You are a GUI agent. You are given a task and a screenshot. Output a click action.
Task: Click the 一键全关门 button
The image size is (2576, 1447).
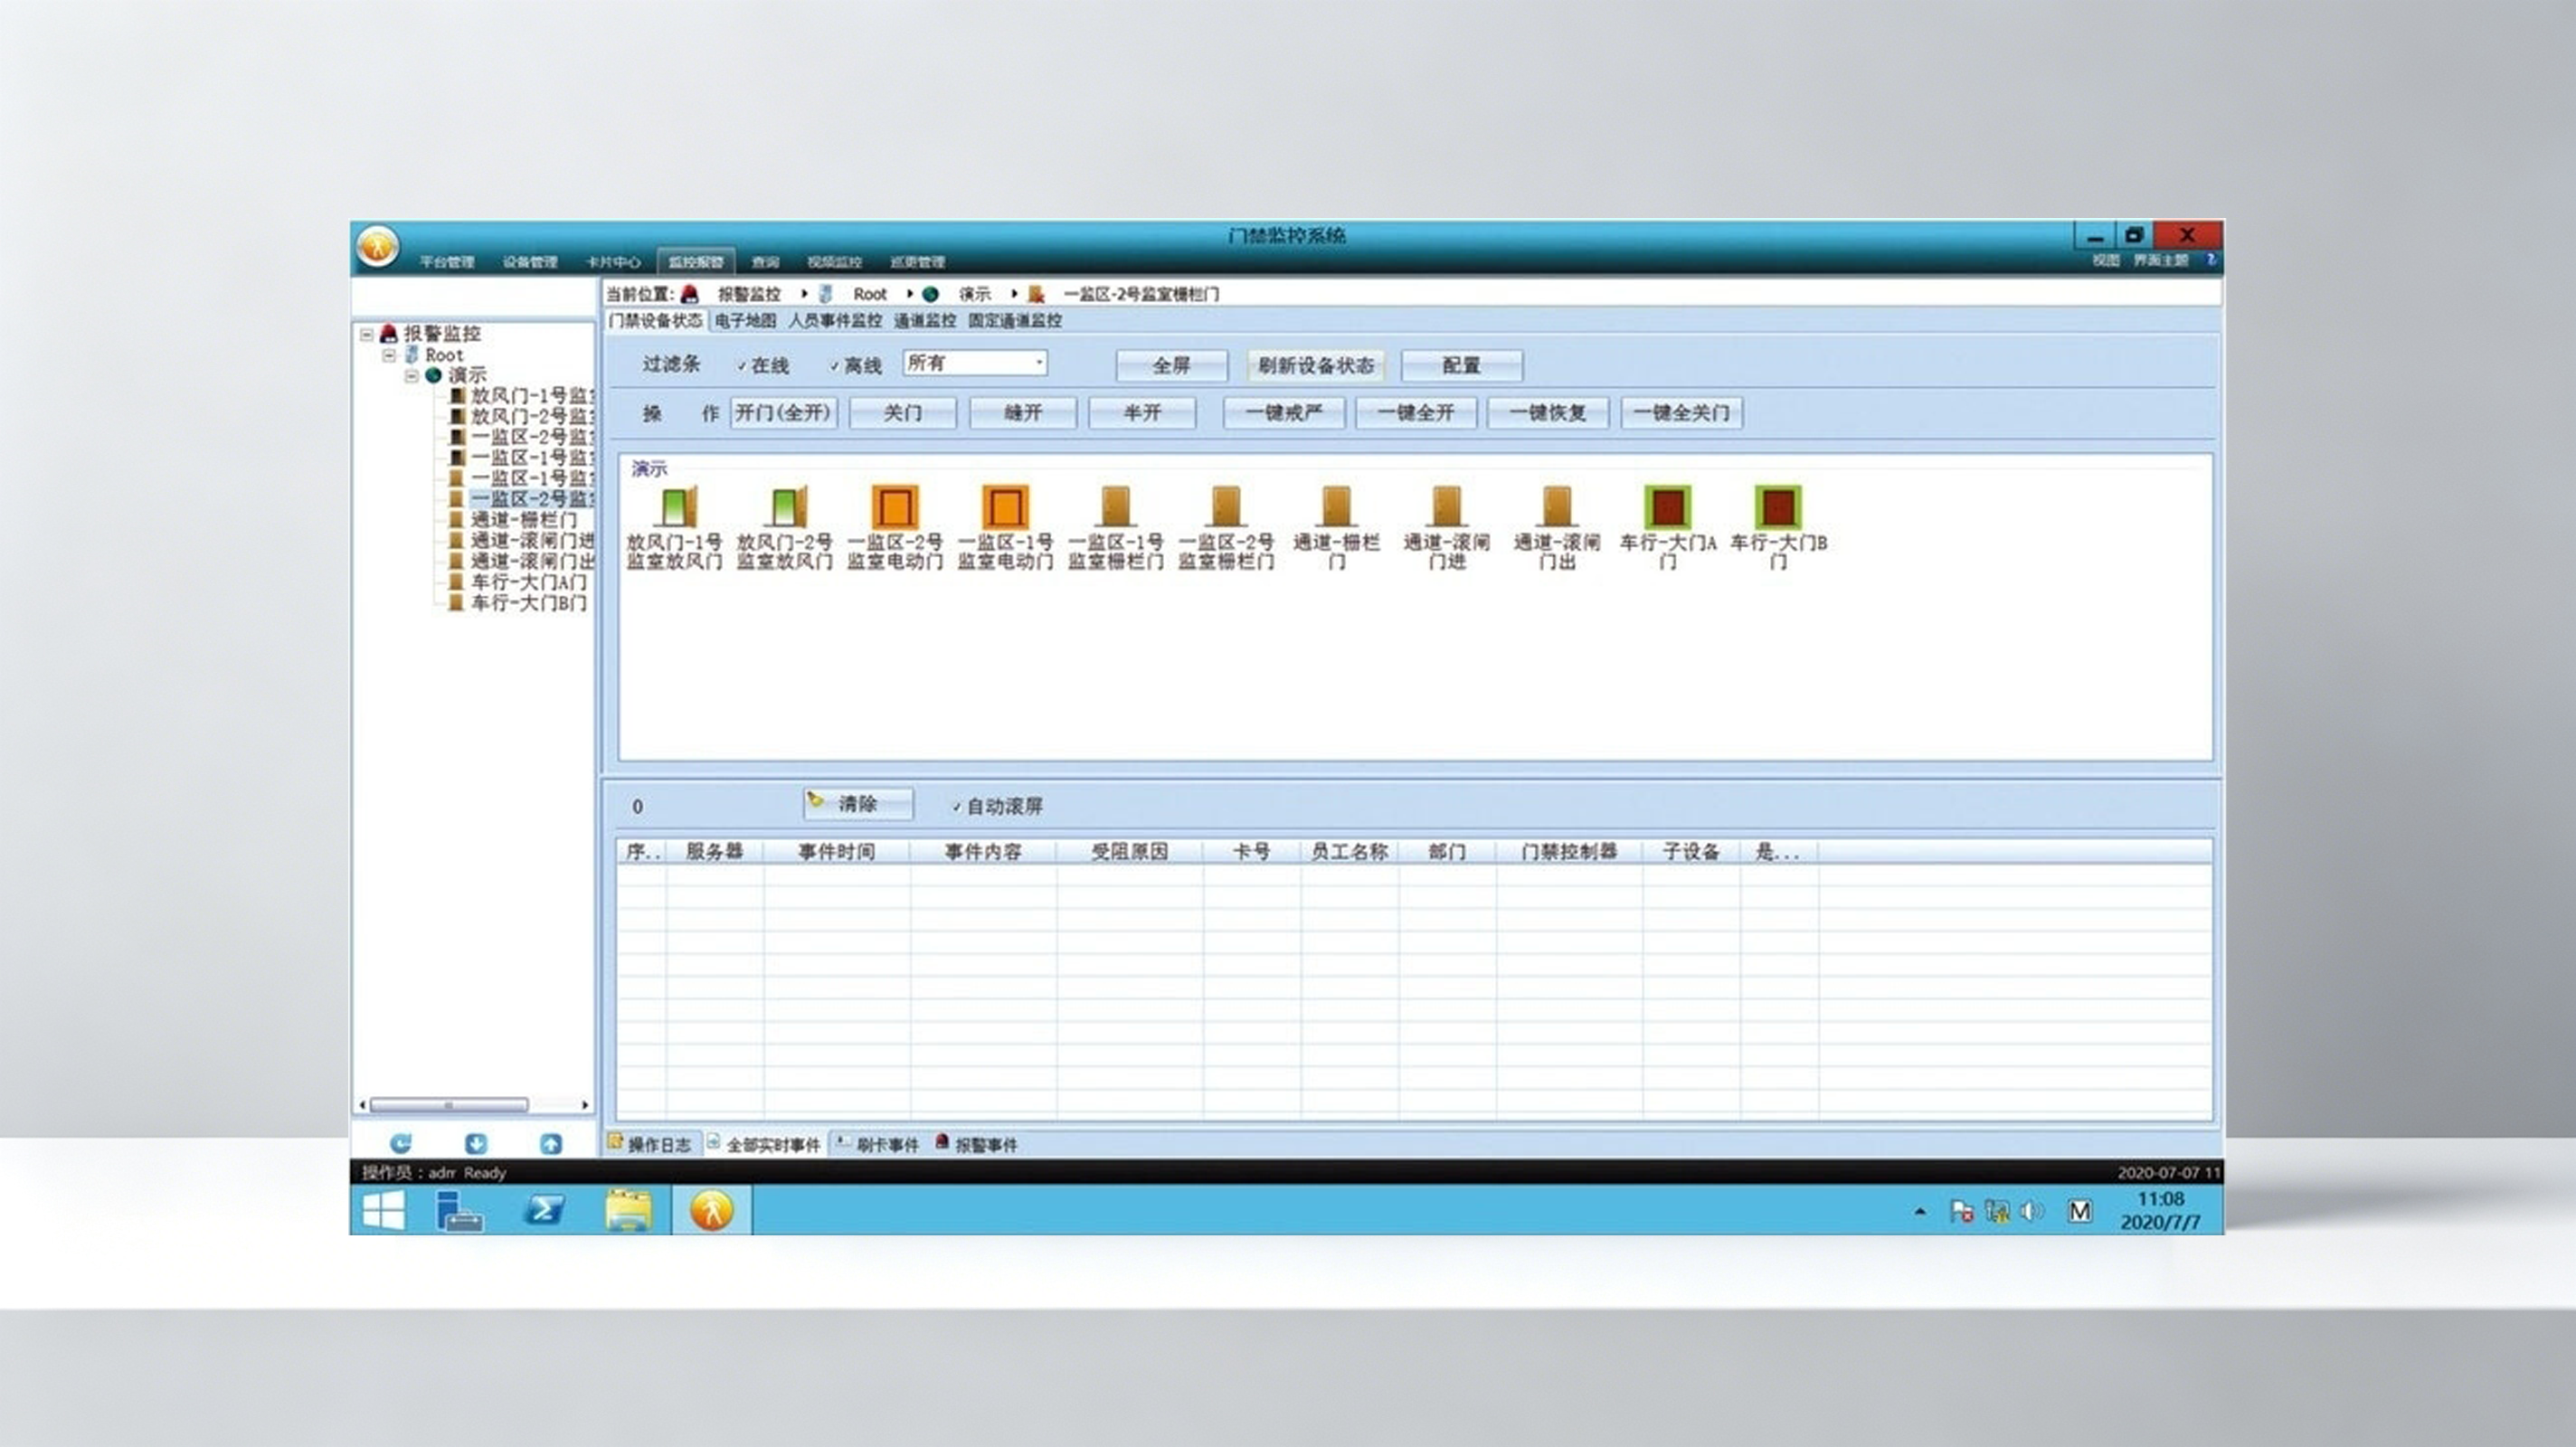1681,413
